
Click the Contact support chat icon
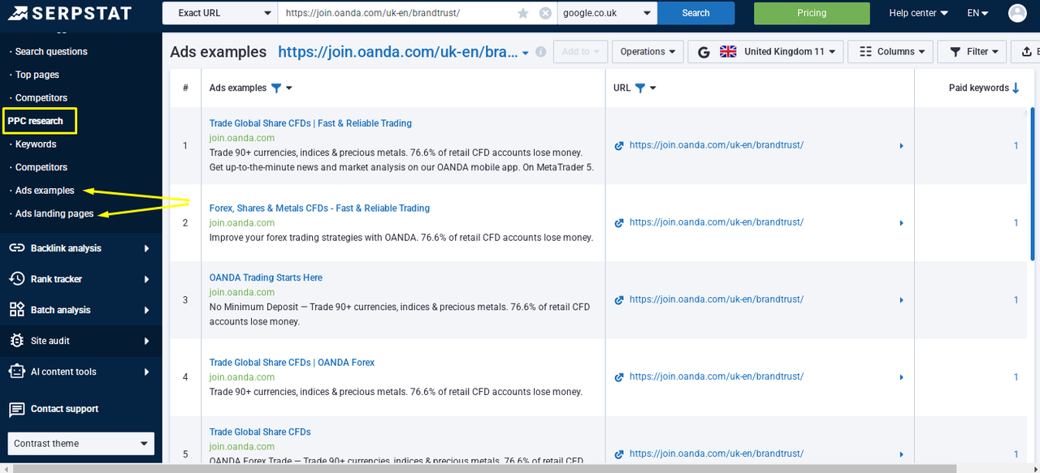(17, 409)
